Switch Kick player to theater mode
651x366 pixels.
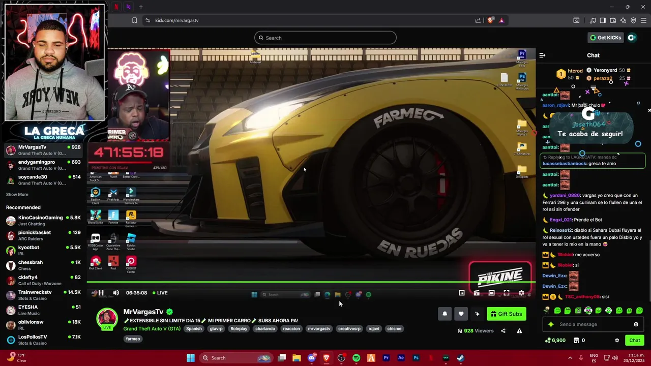click(491, 293)
